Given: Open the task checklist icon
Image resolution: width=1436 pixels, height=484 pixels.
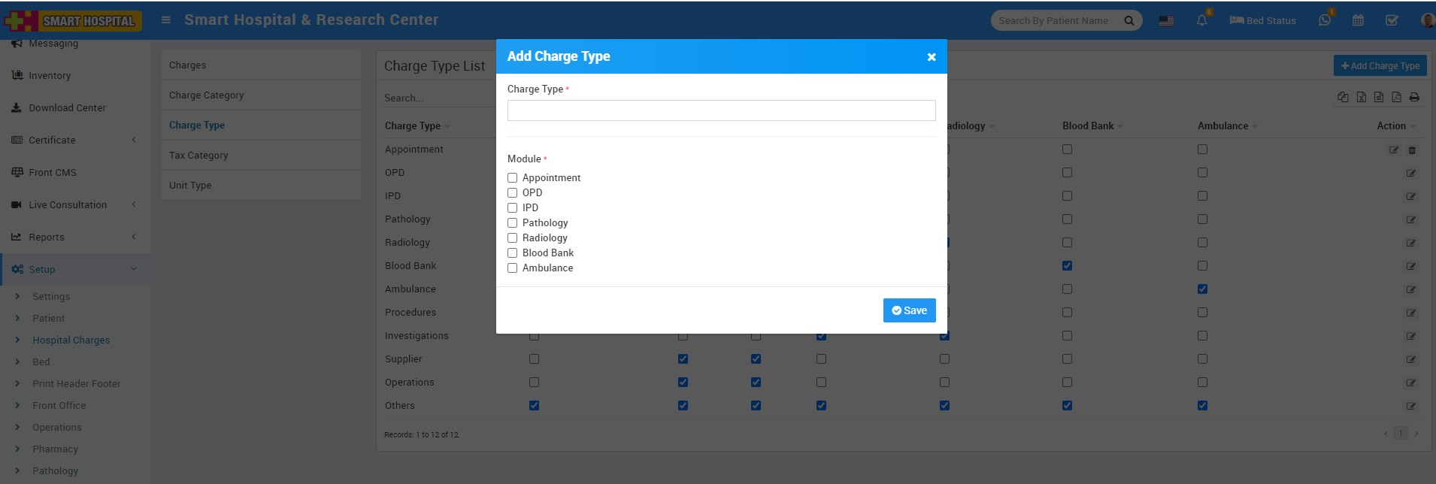Looking at the screenshot, I should coord(1392,21).
